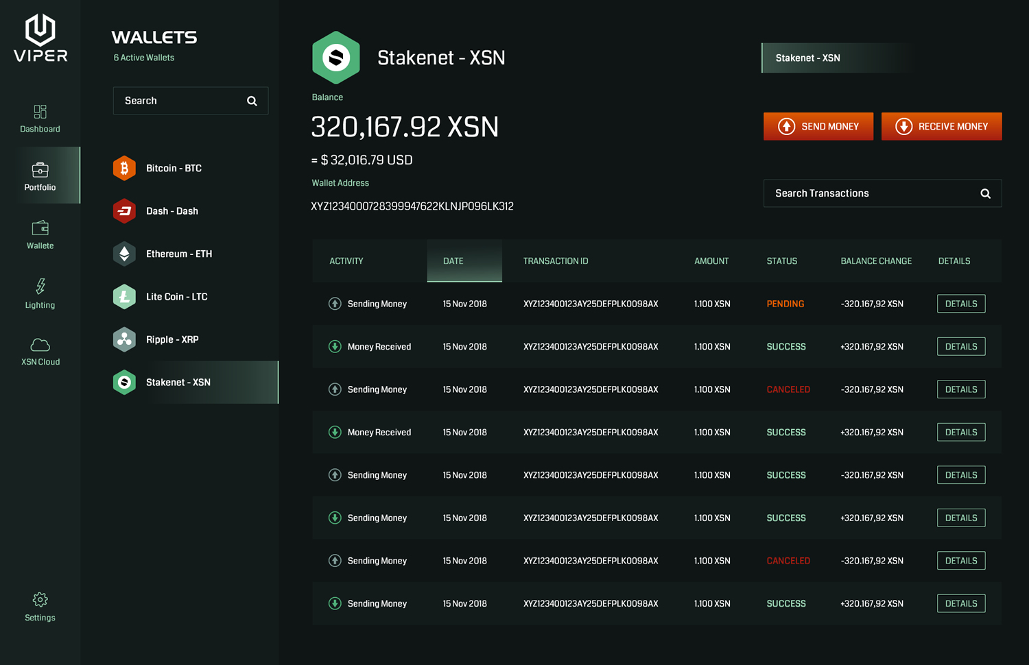The height and width of the screenshot is (665, 1029).
Task: Open the Portfolio section
Action: click(x=40, y=176)
